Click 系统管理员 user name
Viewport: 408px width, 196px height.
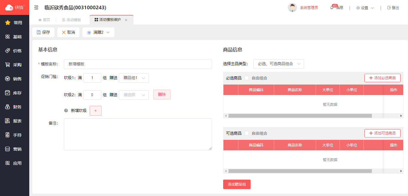(309, 8)
